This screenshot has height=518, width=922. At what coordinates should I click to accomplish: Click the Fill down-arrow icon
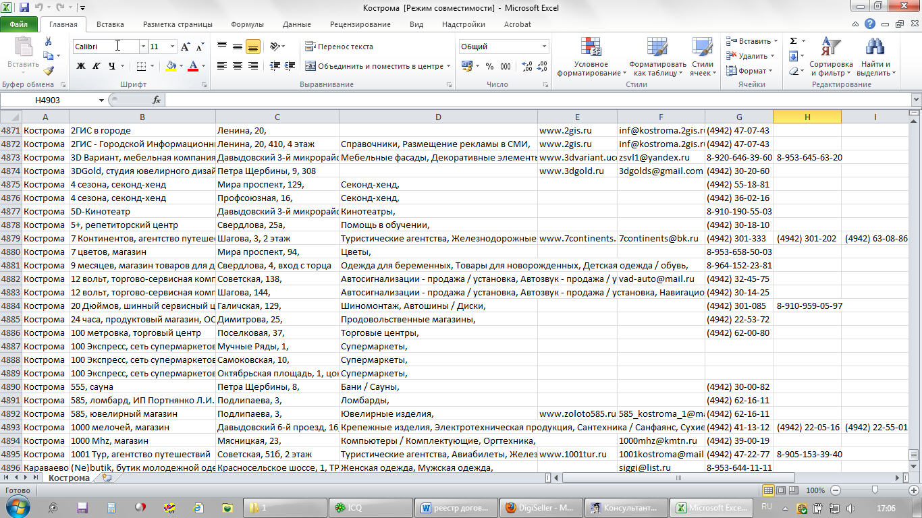(x=794, y=56)
